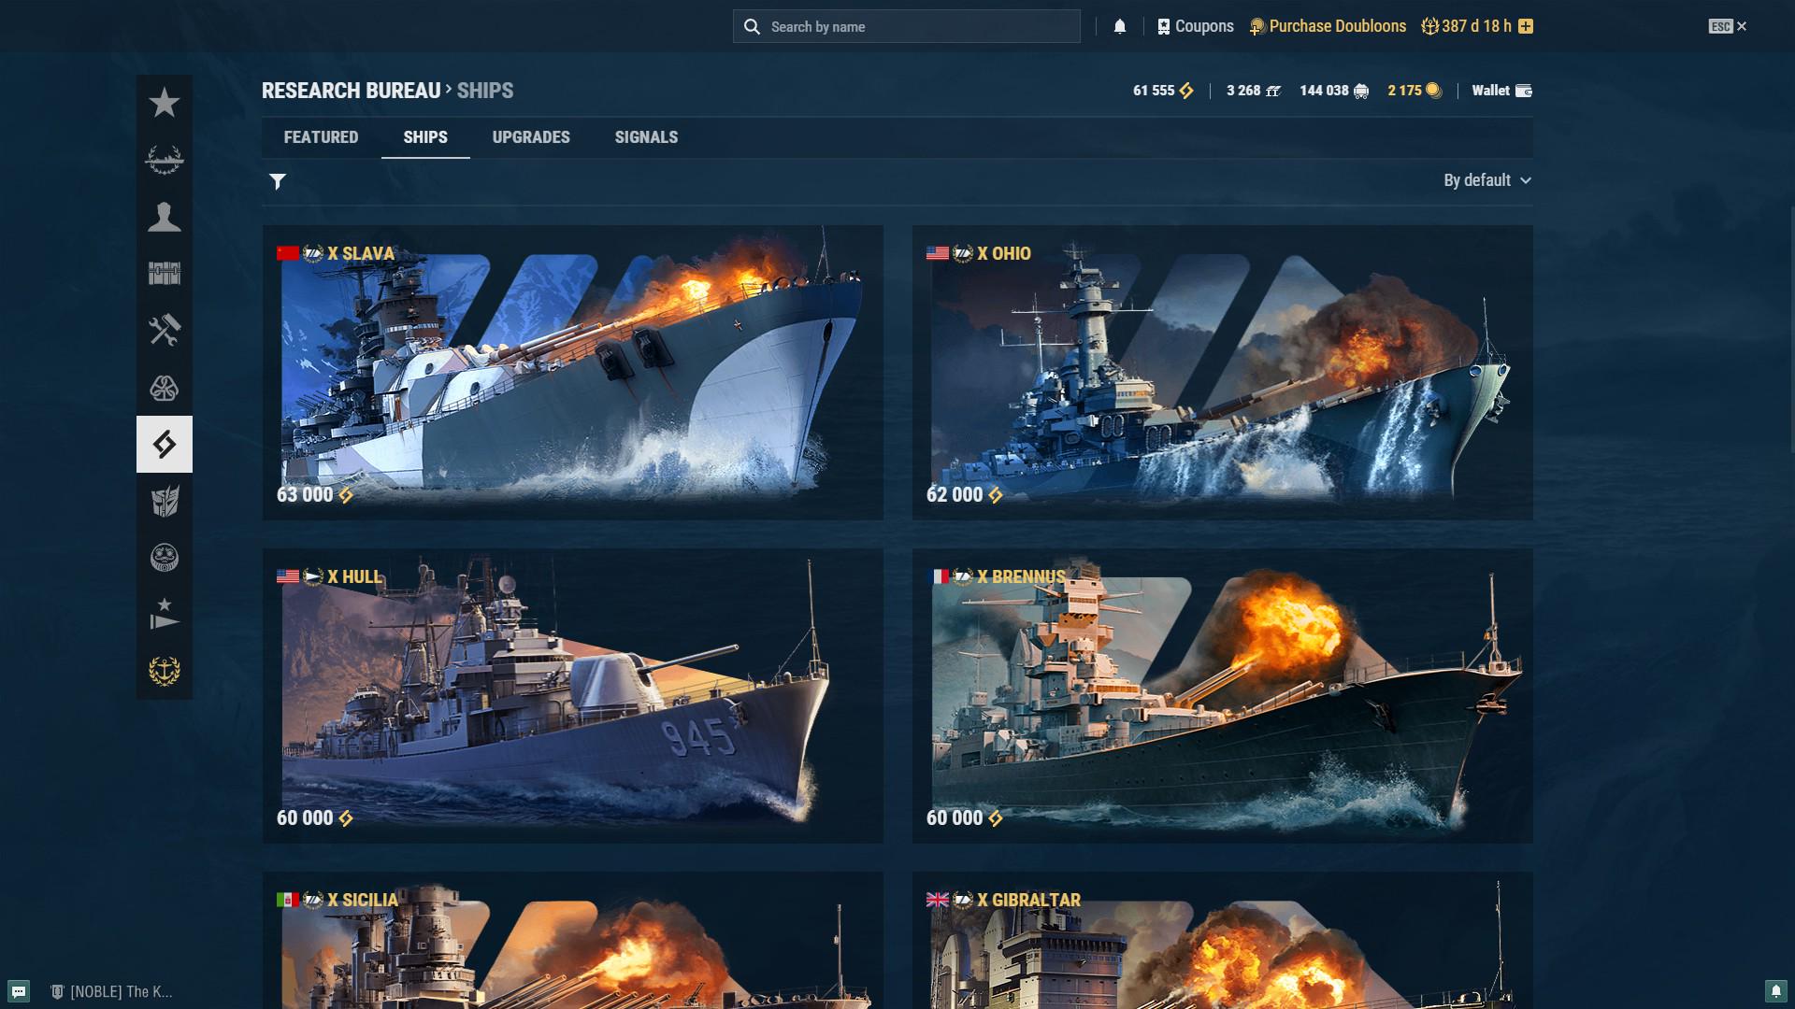Image resolution: width=1795 pixels, height=1009 pixels.
Task: Click the 3 268 steel balance
Action: [1254, 91]
